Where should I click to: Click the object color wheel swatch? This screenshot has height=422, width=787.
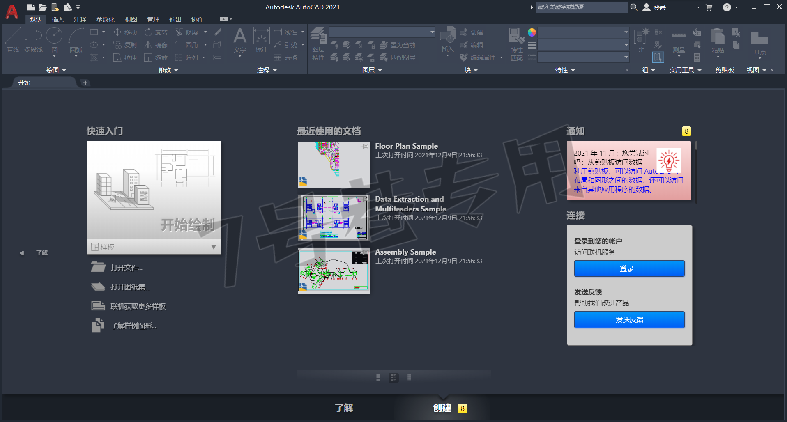coord(532,32)
